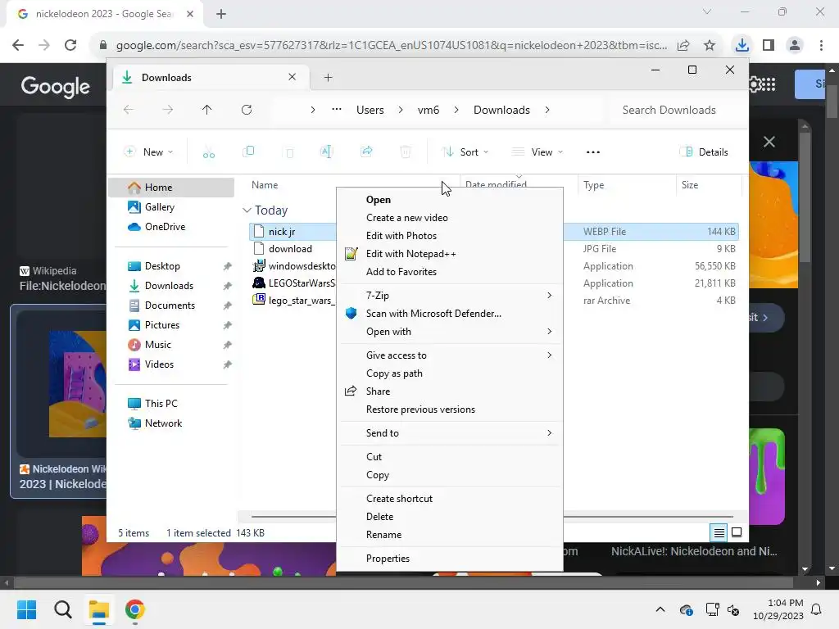The height and width of the screenshot is (629, 839).
Task: Reload the Chrome page
Action: pyautogui.click(x=70, y=45)
